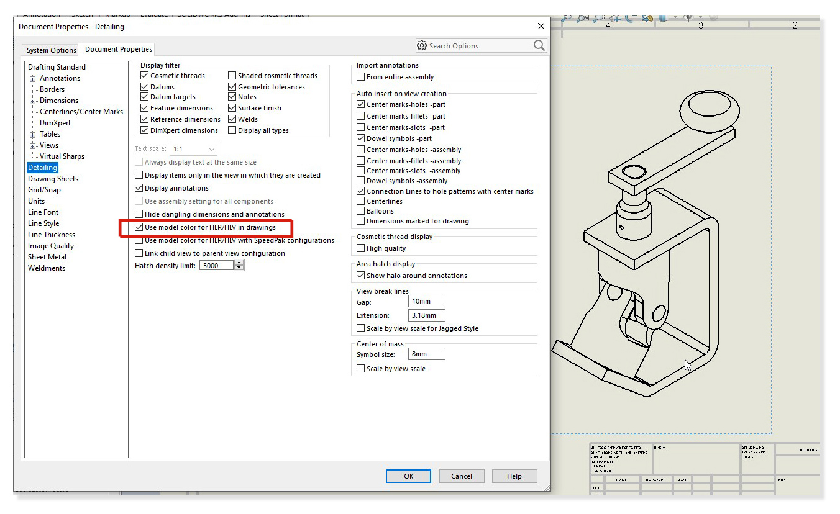Disable the Use model color for HLR/HLV option
The image size is (840, 514).
pyautogui.click(x=139, y=227)
